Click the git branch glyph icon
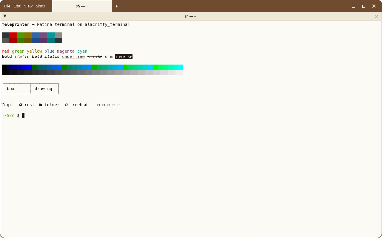This screenshot has height=238, width=382. [3, 105]
